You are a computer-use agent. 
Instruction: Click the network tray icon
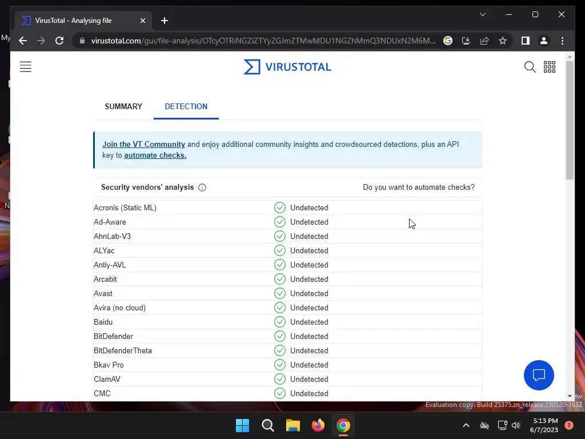point(502,425)
